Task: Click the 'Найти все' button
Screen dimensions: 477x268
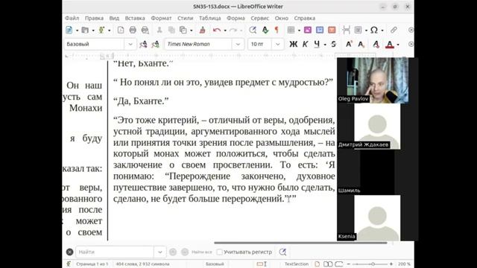Action: click(201, 252)
